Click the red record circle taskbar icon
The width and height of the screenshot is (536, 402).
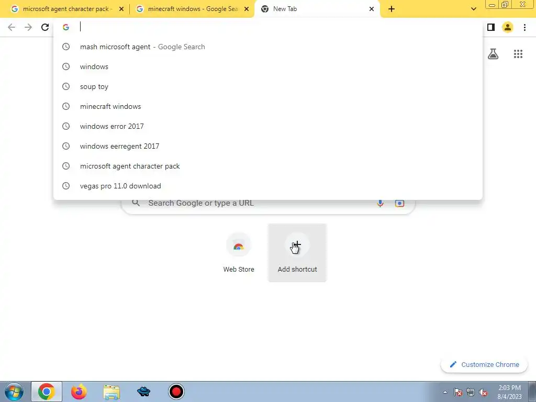point(176,392)
